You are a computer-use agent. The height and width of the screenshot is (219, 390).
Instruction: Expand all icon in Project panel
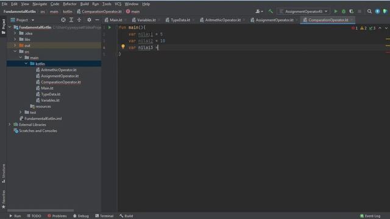point(71,20)
